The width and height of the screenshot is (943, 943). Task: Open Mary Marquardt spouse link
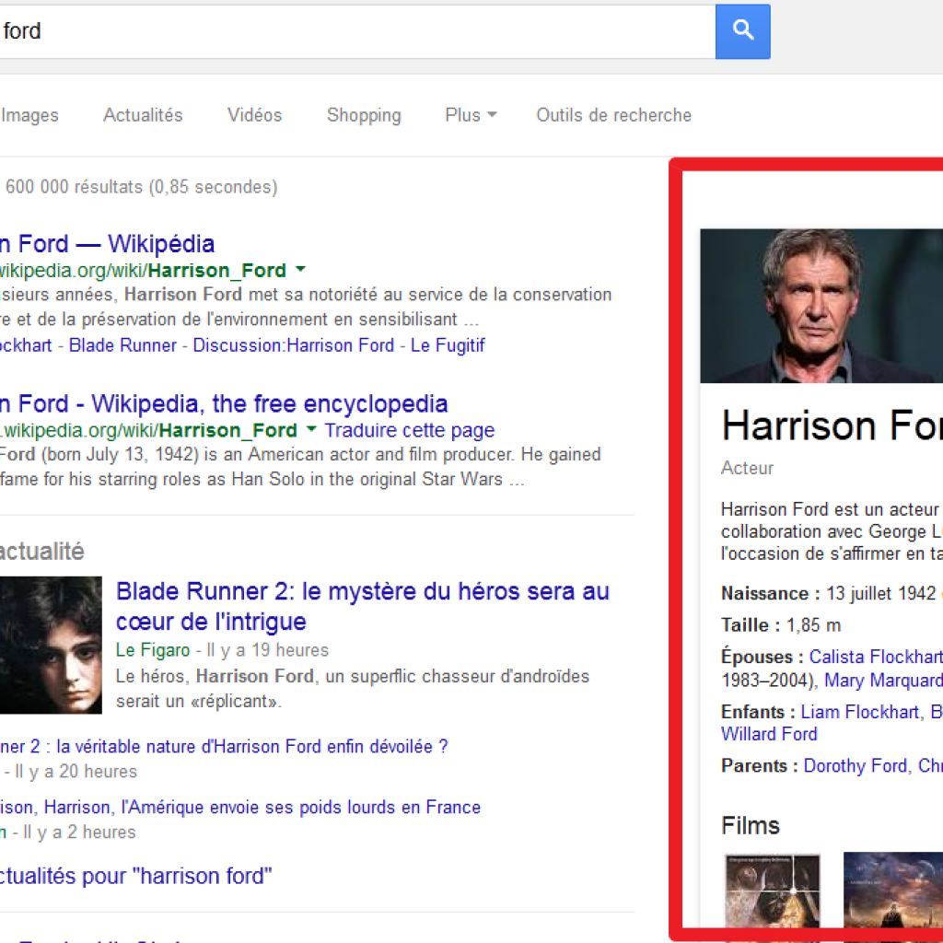(883, 681)
